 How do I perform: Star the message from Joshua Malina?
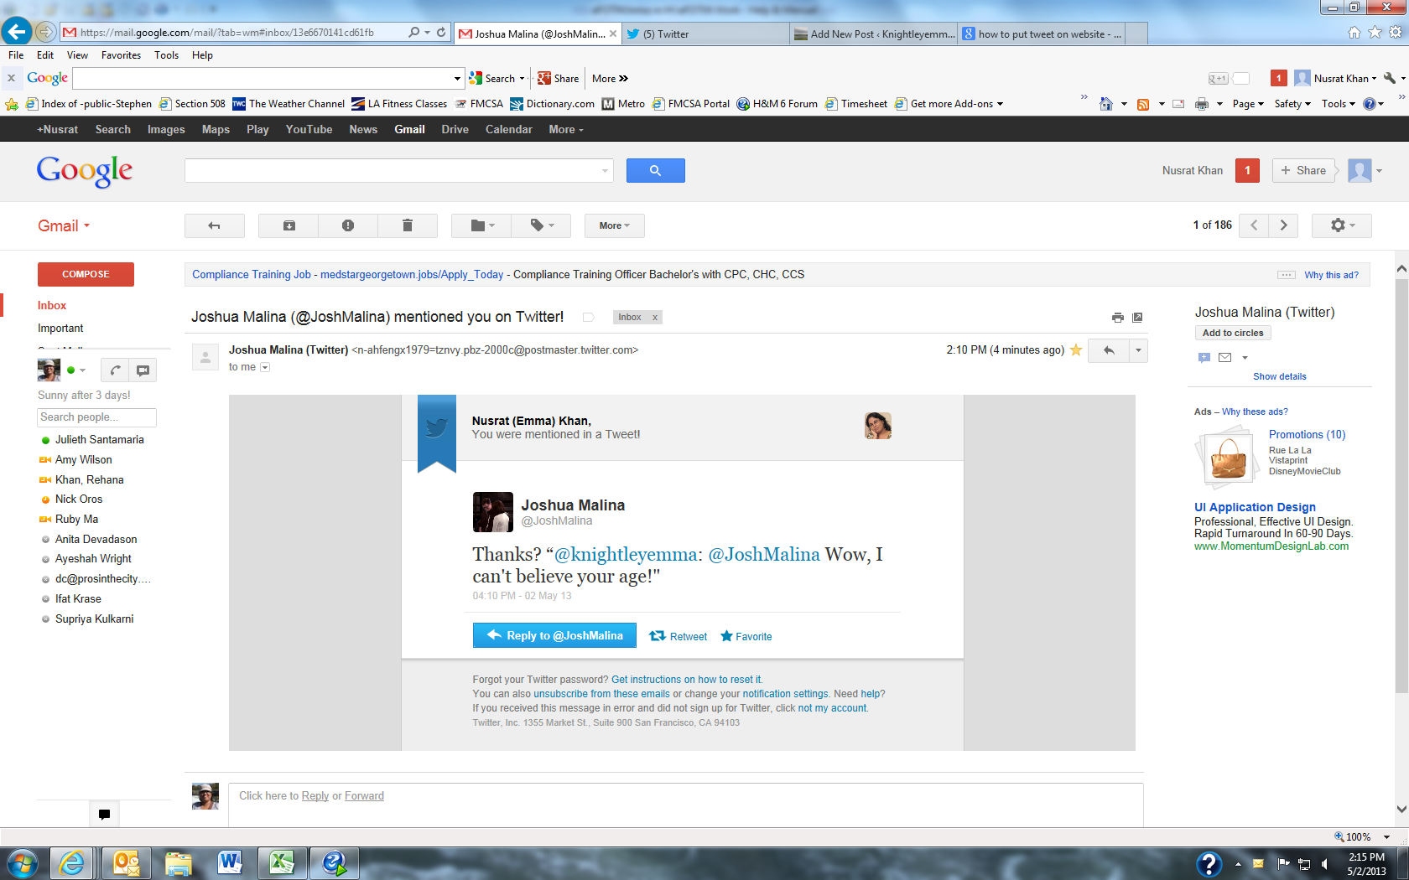coord(1076,350)
